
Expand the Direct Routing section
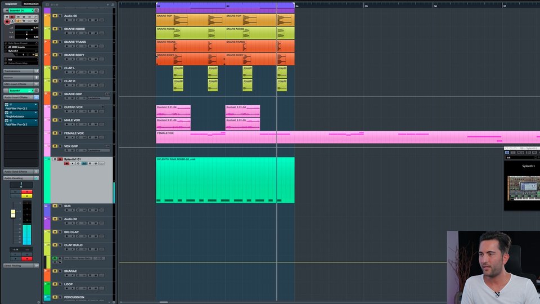tap(21, 265)
